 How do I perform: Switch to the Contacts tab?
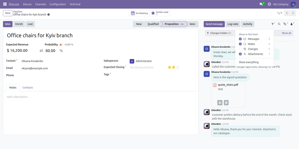coord(28,88)
